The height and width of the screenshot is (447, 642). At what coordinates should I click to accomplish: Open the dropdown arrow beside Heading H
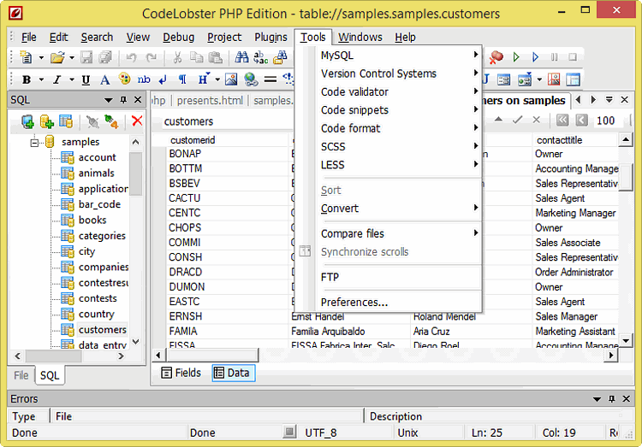click(217, 79)
